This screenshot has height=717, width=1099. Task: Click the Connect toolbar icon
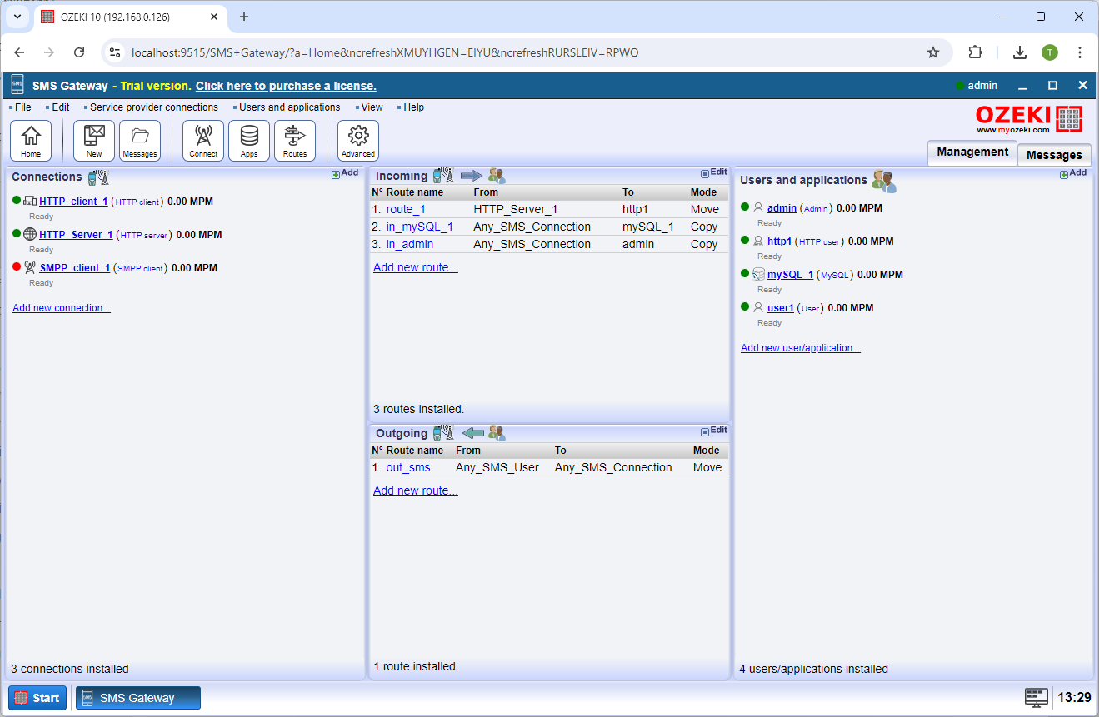(202, 140)
